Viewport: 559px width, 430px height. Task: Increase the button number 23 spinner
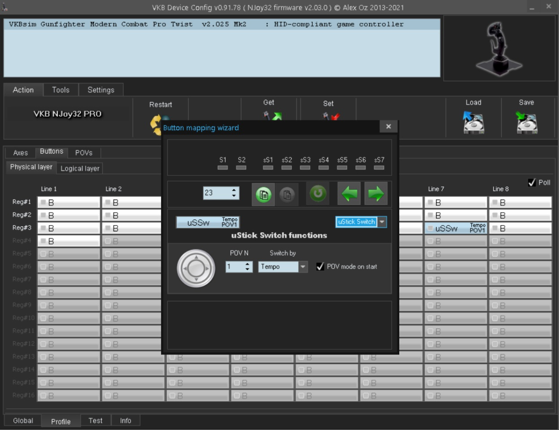(x=234, y=190)
